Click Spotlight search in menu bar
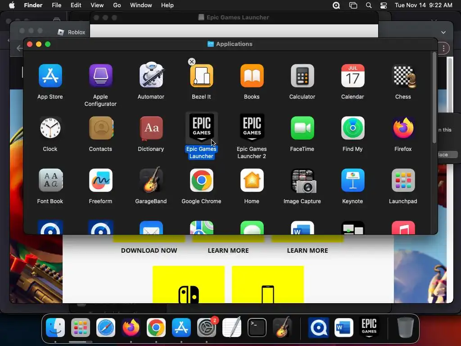 368,5
